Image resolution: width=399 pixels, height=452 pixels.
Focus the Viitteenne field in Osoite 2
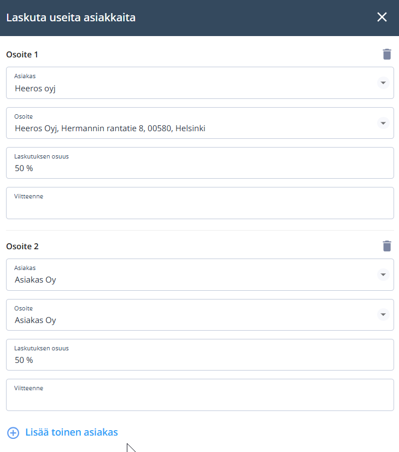(x=200, y=395)
